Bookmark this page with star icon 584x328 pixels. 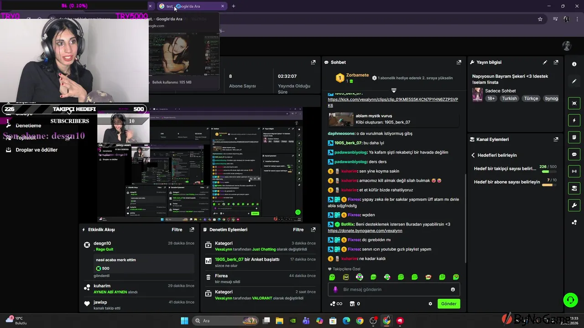tap(540, 19)
